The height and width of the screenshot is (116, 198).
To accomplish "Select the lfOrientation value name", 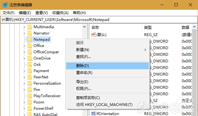I will coord(108,113).
